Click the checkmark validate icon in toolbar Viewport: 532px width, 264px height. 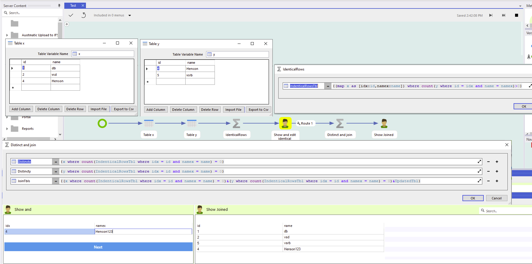(x=71, y=15)
